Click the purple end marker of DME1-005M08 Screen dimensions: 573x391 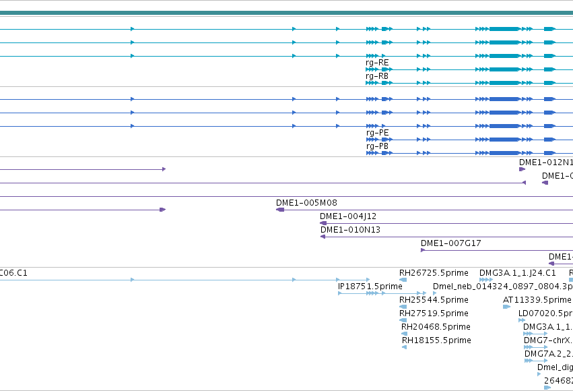[x=280, y=210]
